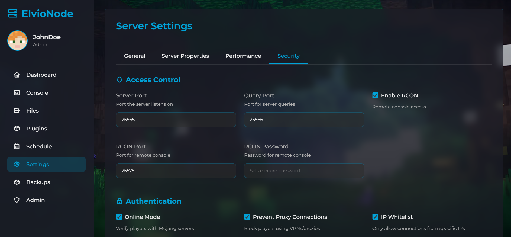The height and width of the screenshot is (237, 511).
Task: Click 'Block players using VPNs/proxies' text
Action: click(x=282, y=228)
